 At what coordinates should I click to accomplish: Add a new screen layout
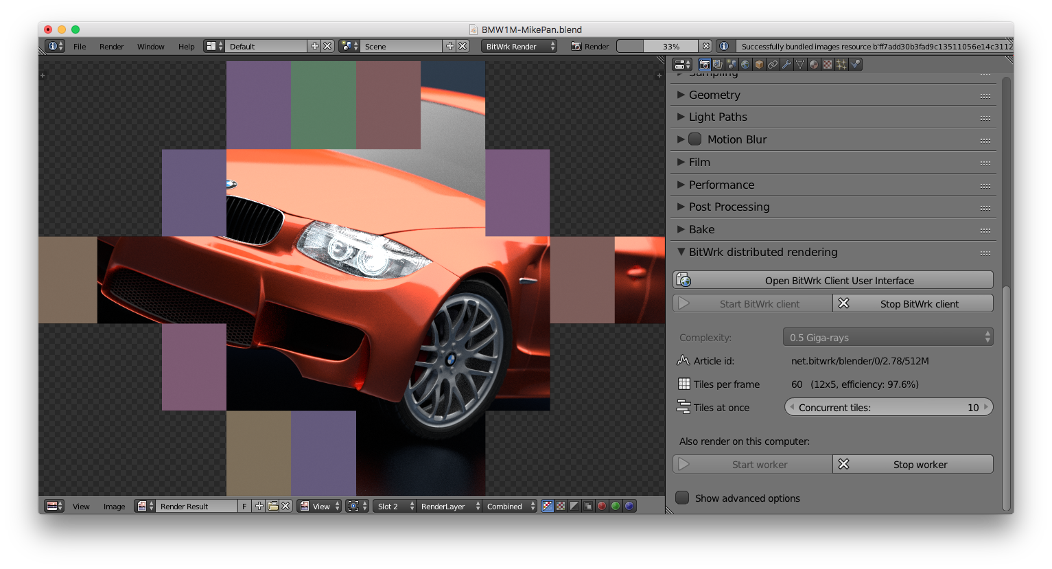tap(315, 46)
